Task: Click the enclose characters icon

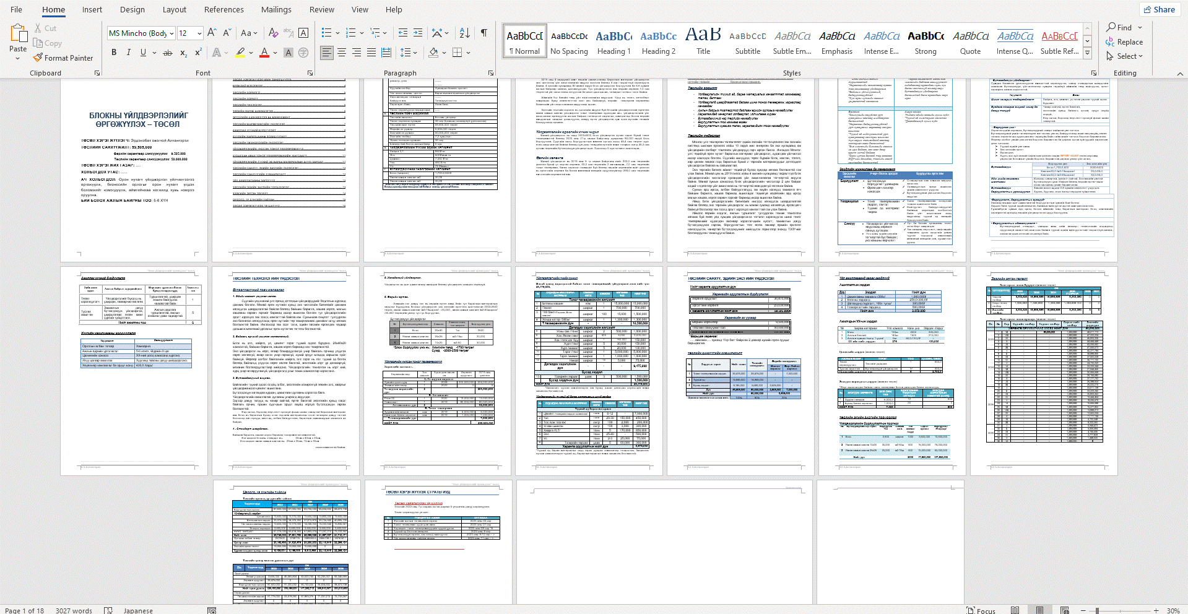Action: tap(303, 53)
